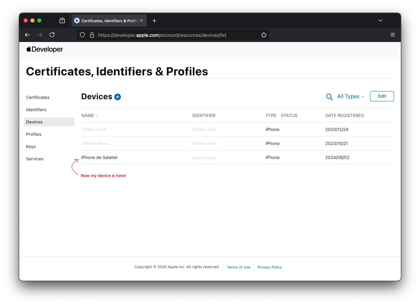Image resolution: width=420 pixels, height=306 pixels.
Task: Close the Certificates, Identifiers & Profiles tab
Action: pos(141,21)
